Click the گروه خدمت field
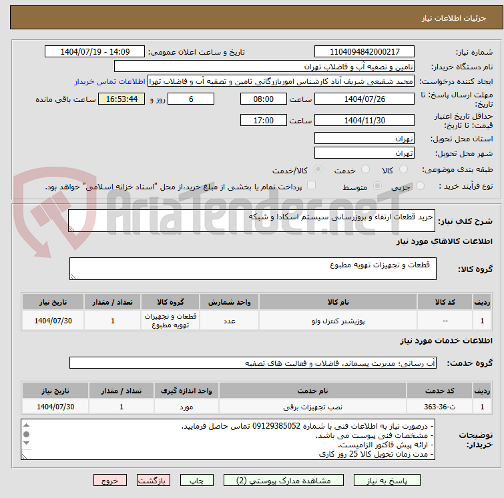 coord(253,363)
